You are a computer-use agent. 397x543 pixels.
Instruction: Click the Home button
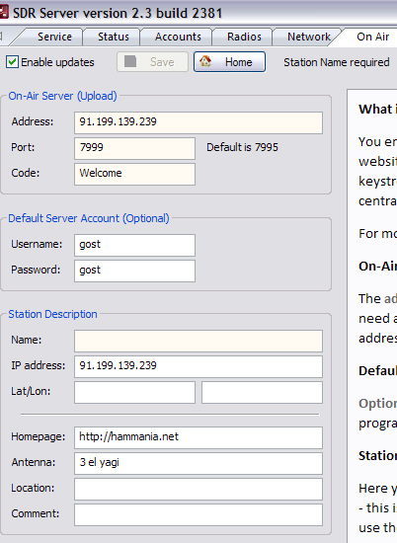click(230, 62)
